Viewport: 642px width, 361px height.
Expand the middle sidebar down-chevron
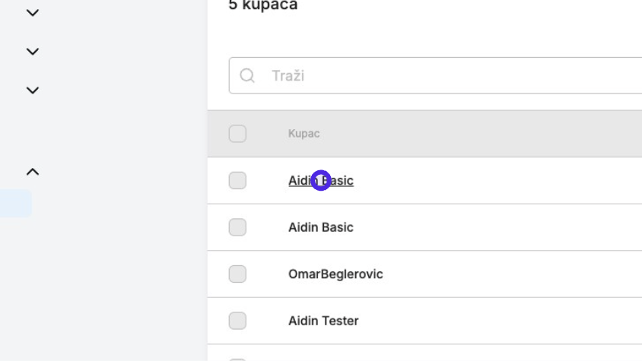coord(33,52)
